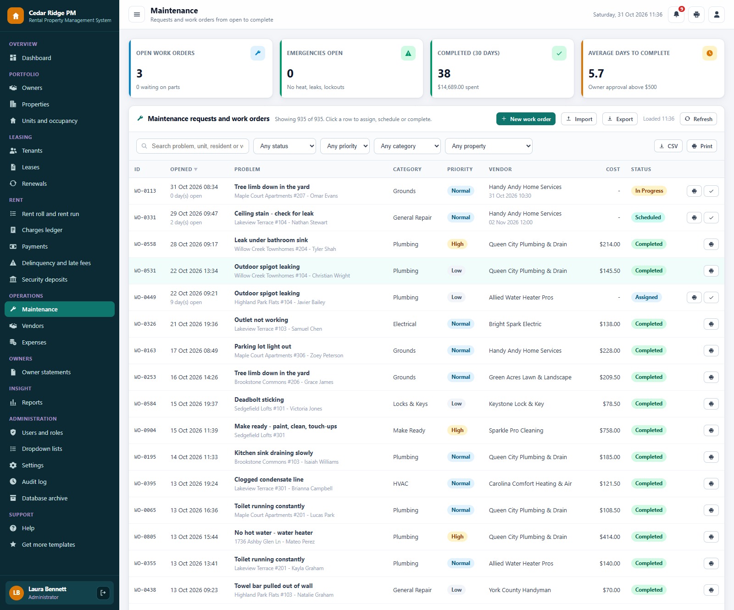This screenshot has height=610, width=734.
Task: Click the Refresh button
Action: 698,119
